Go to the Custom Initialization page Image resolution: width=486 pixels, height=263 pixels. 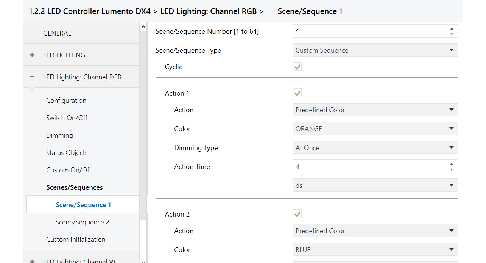[x=76, y=240]
